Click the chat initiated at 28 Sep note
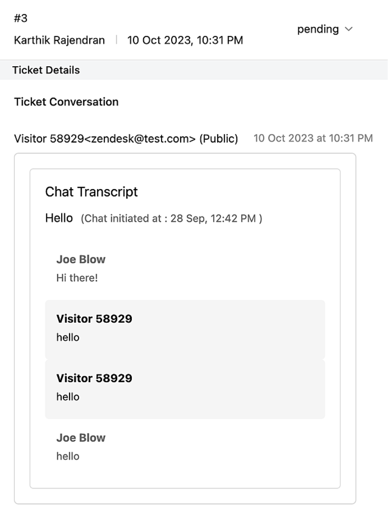Screen dimensions: 388x525 tap(171, 219)
